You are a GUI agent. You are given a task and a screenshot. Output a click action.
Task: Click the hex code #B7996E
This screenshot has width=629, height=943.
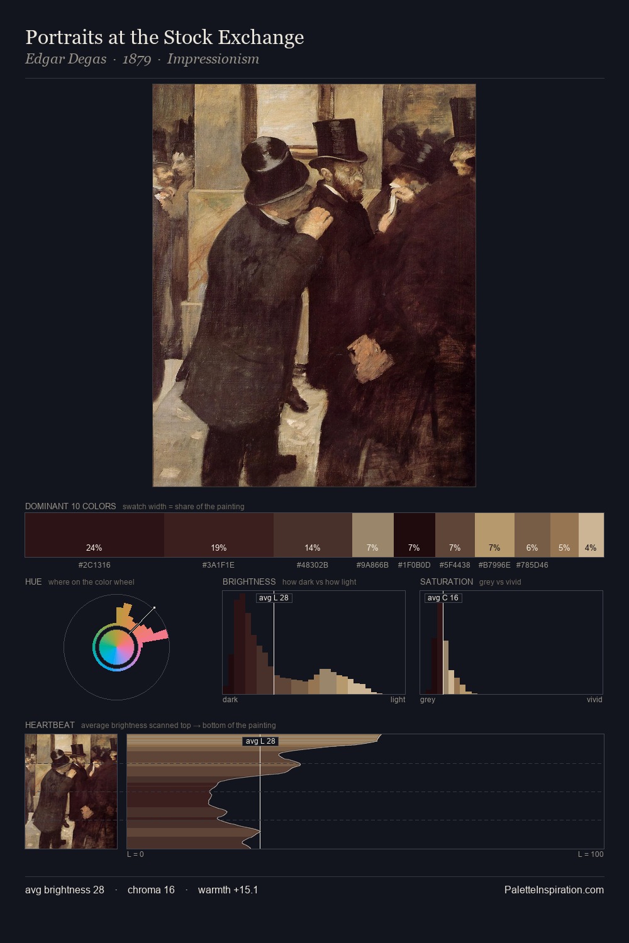(494, 565)
